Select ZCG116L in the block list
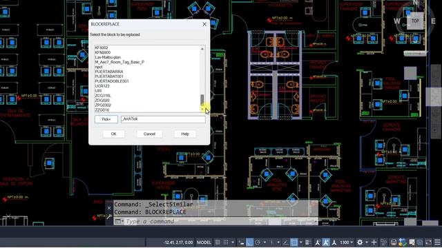 point(103,96)
